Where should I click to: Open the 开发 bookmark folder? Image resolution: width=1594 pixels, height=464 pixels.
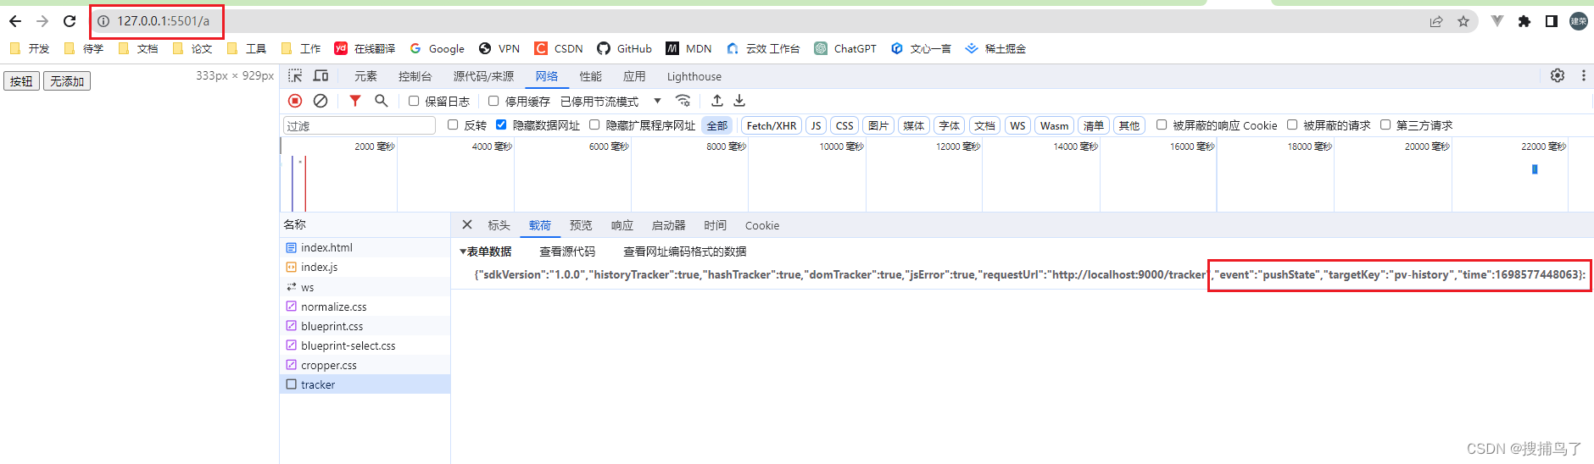click(30, 48)
